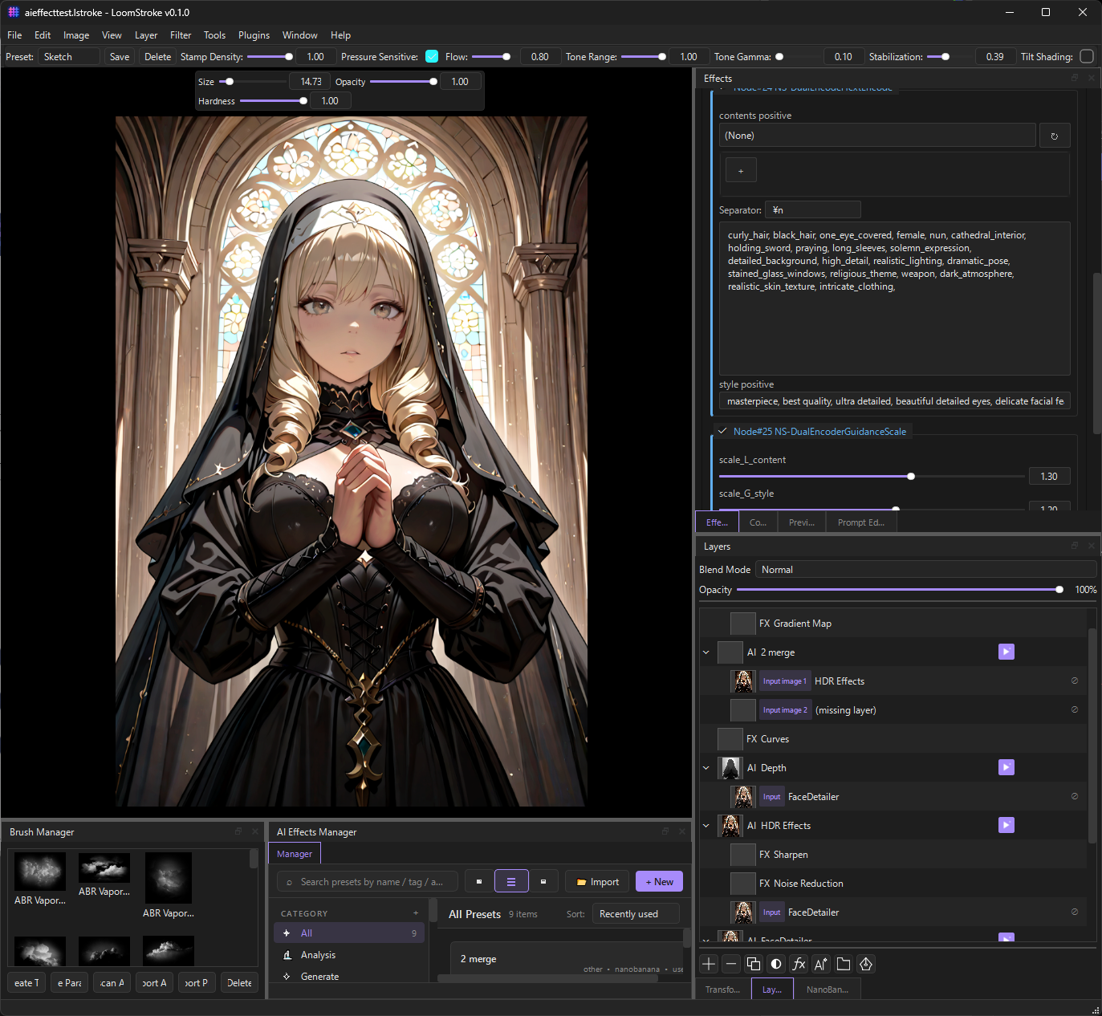
Task: Click the unlink icon on Depth's FaceDetailer input
Action: pyautogui.click(x=1075, y=796)
